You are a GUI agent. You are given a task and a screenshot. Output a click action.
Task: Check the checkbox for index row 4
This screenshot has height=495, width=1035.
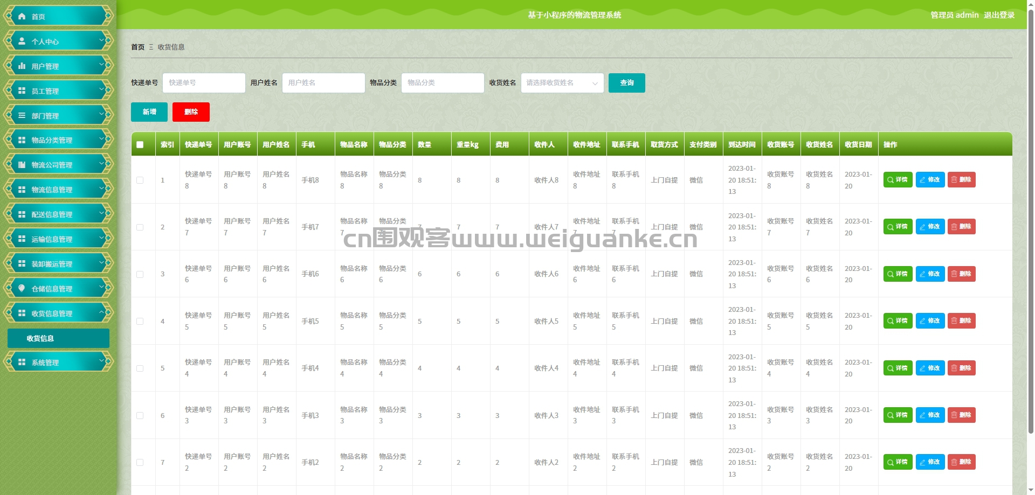[x=140, y=321]
